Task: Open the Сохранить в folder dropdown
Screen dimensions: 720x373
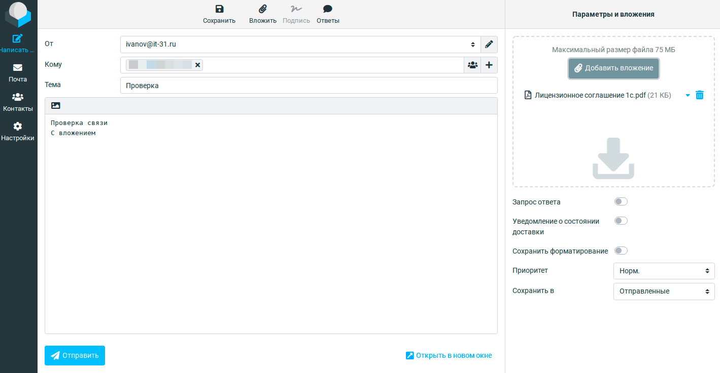Action: tap(664, 292)
